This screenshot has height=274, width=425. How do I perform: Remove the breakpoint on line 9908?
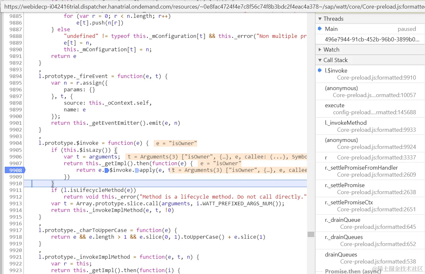point(15,170)
